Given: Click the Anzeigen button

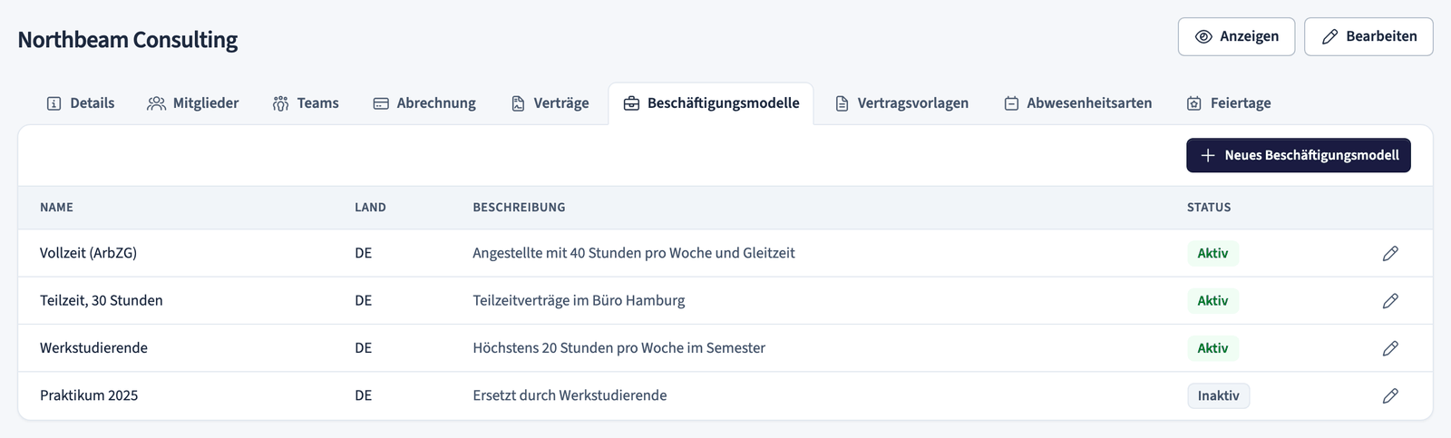Looking at the screenshot, I should coord(1236,36).
